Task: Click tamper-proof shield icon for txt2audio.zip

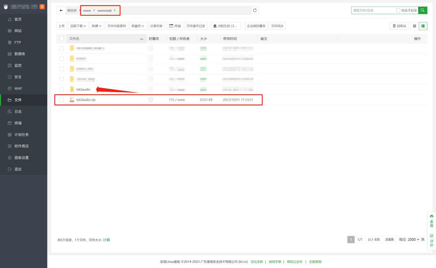Action: click(x=151, y=100)
